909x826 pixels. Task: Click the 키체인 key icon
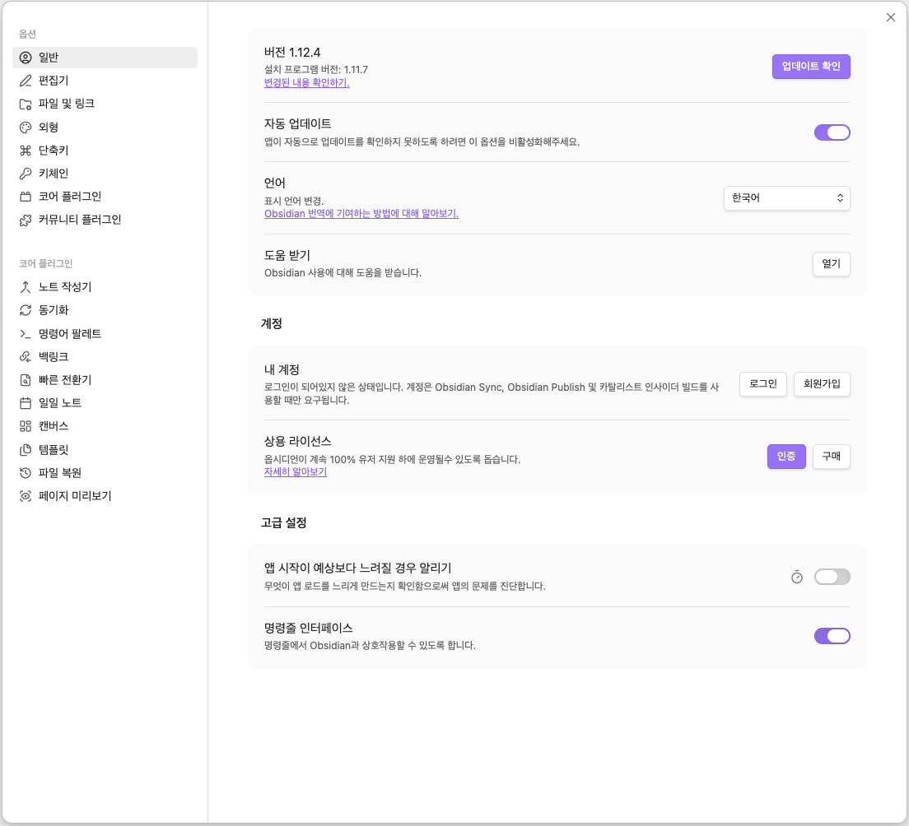(26, 174)
